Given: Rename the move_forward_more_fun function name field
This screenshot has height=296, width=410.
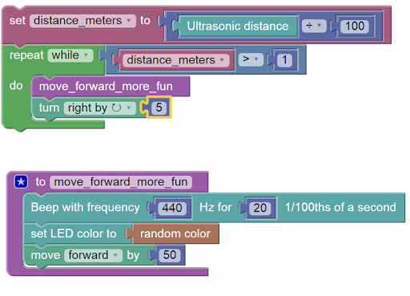Looking at the screenshot, I should point(121,182).
